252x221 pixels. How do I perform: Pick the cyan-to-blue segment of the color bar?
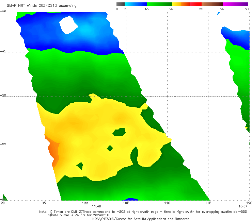[136, 4]
